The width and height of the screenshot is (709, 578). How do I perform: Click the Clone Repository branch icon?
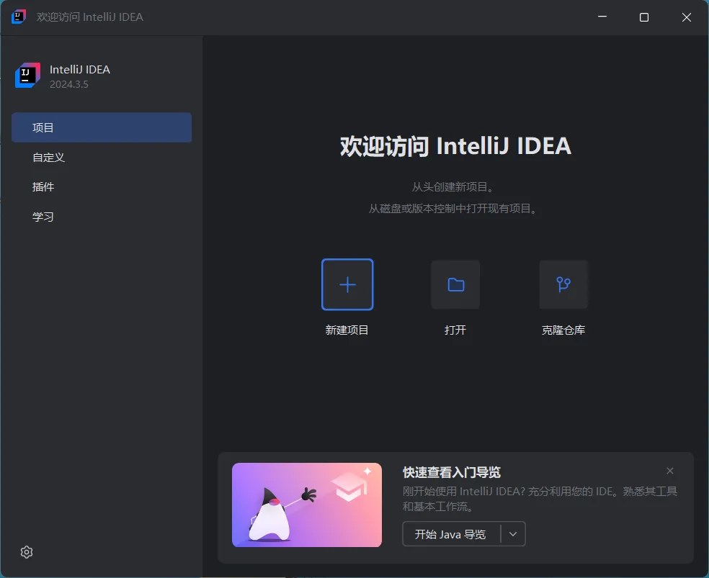coord(563,284)
